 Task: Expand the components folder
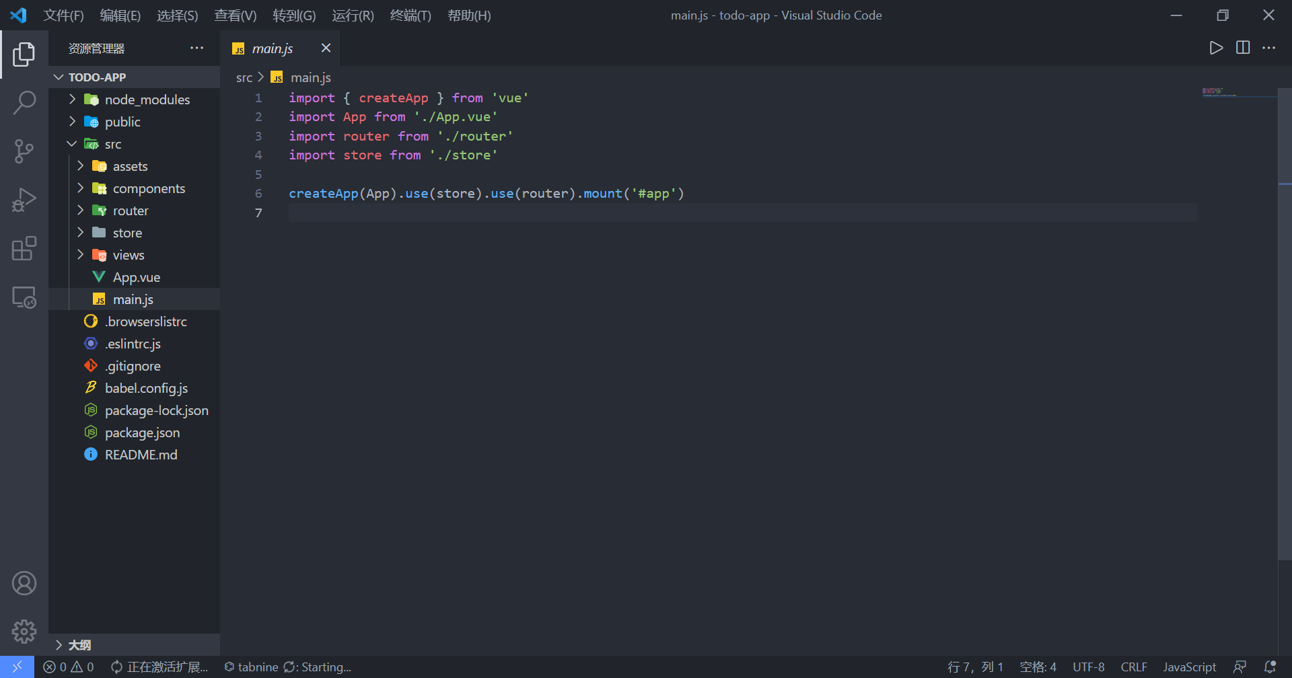click(134, 188)
